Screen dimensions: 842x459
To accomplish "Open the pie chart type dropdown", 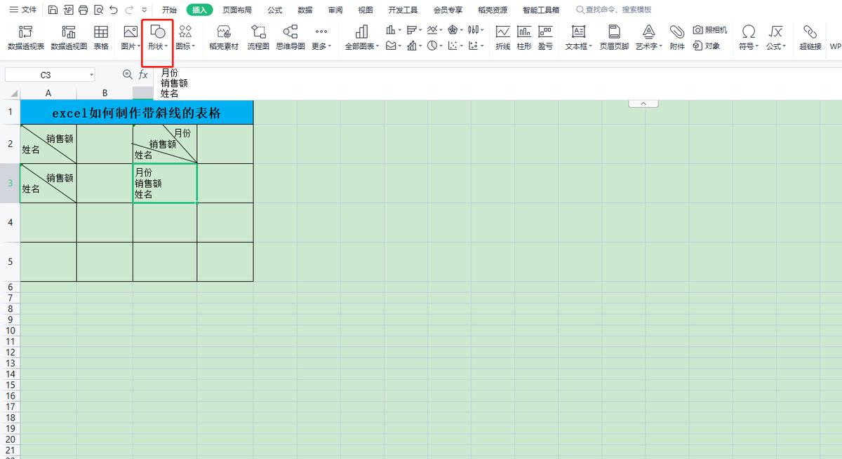I will tap(436, 46).
